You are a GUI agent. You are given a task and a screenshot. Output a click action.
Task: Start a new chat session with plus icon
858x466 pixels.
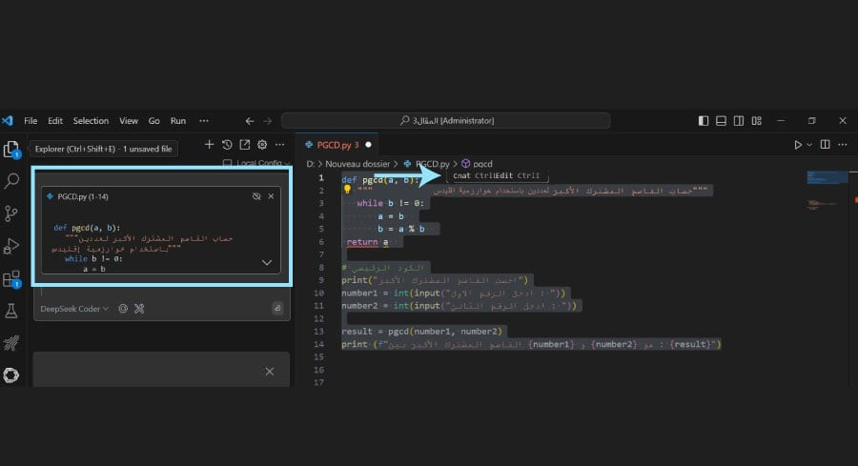pos(209,145)
